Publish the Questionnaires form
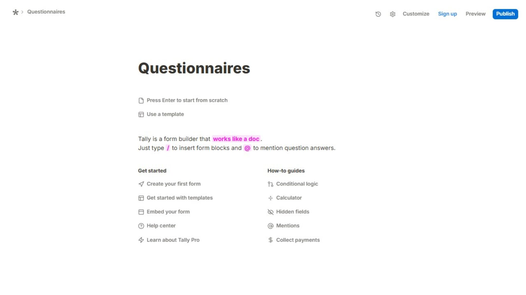The width and height of the screenshot is (526, 295). pos(505,14)
